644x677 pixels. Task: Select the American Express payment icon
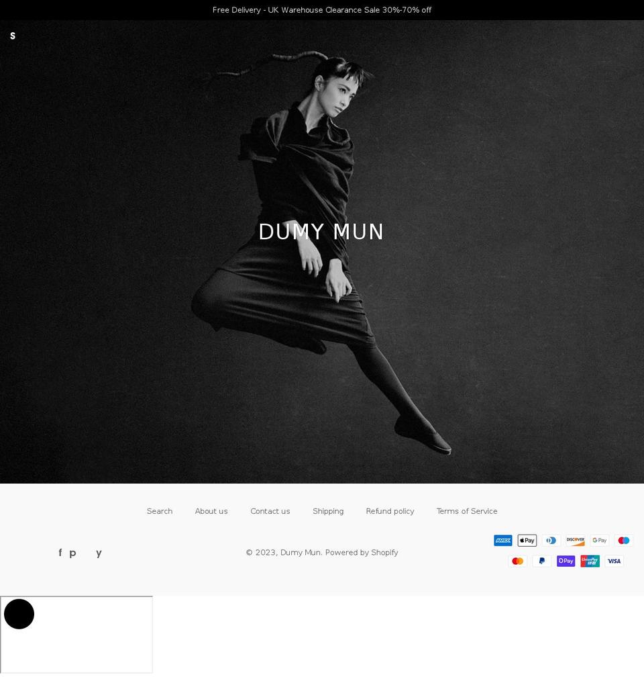tap(502, 541)
